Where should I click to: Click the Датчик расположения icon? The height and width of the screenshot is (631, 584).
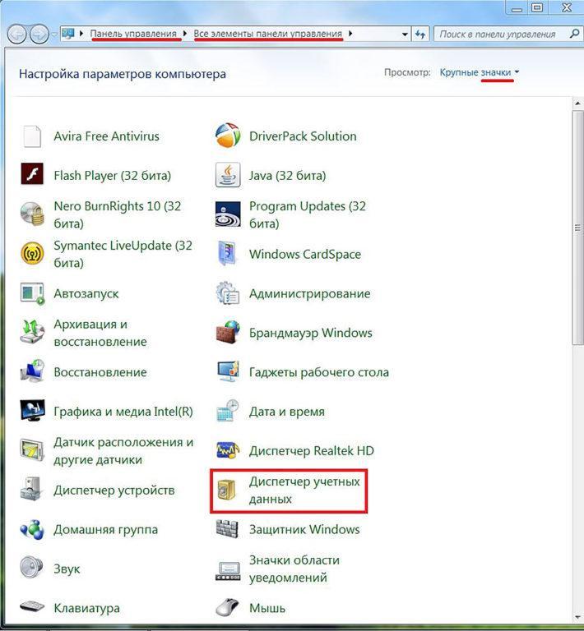32,450
